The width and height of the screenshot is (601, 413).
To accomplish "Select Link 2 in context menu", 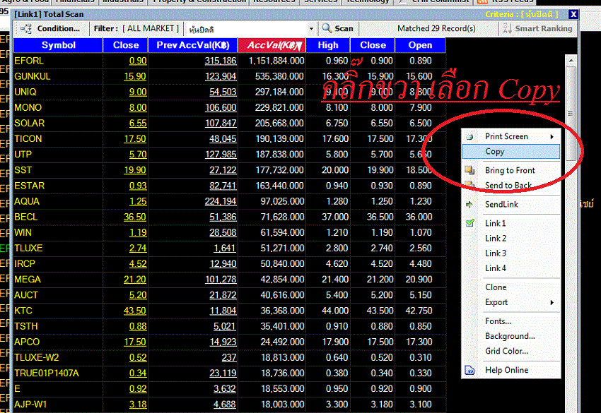I will pyautogui.click(x=496, y=238).
